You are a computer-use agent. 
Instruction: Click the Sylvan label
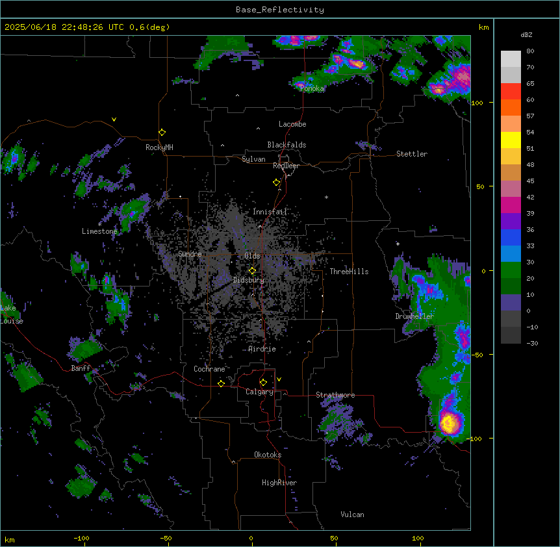[x=253, y=159]
